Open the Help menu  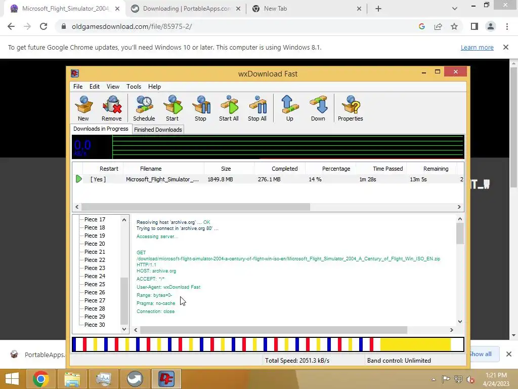point(154,86)
